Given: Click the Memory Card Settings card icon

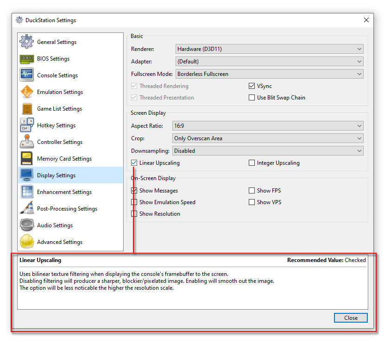Looking at the screenshot, I should pos(27,158).
